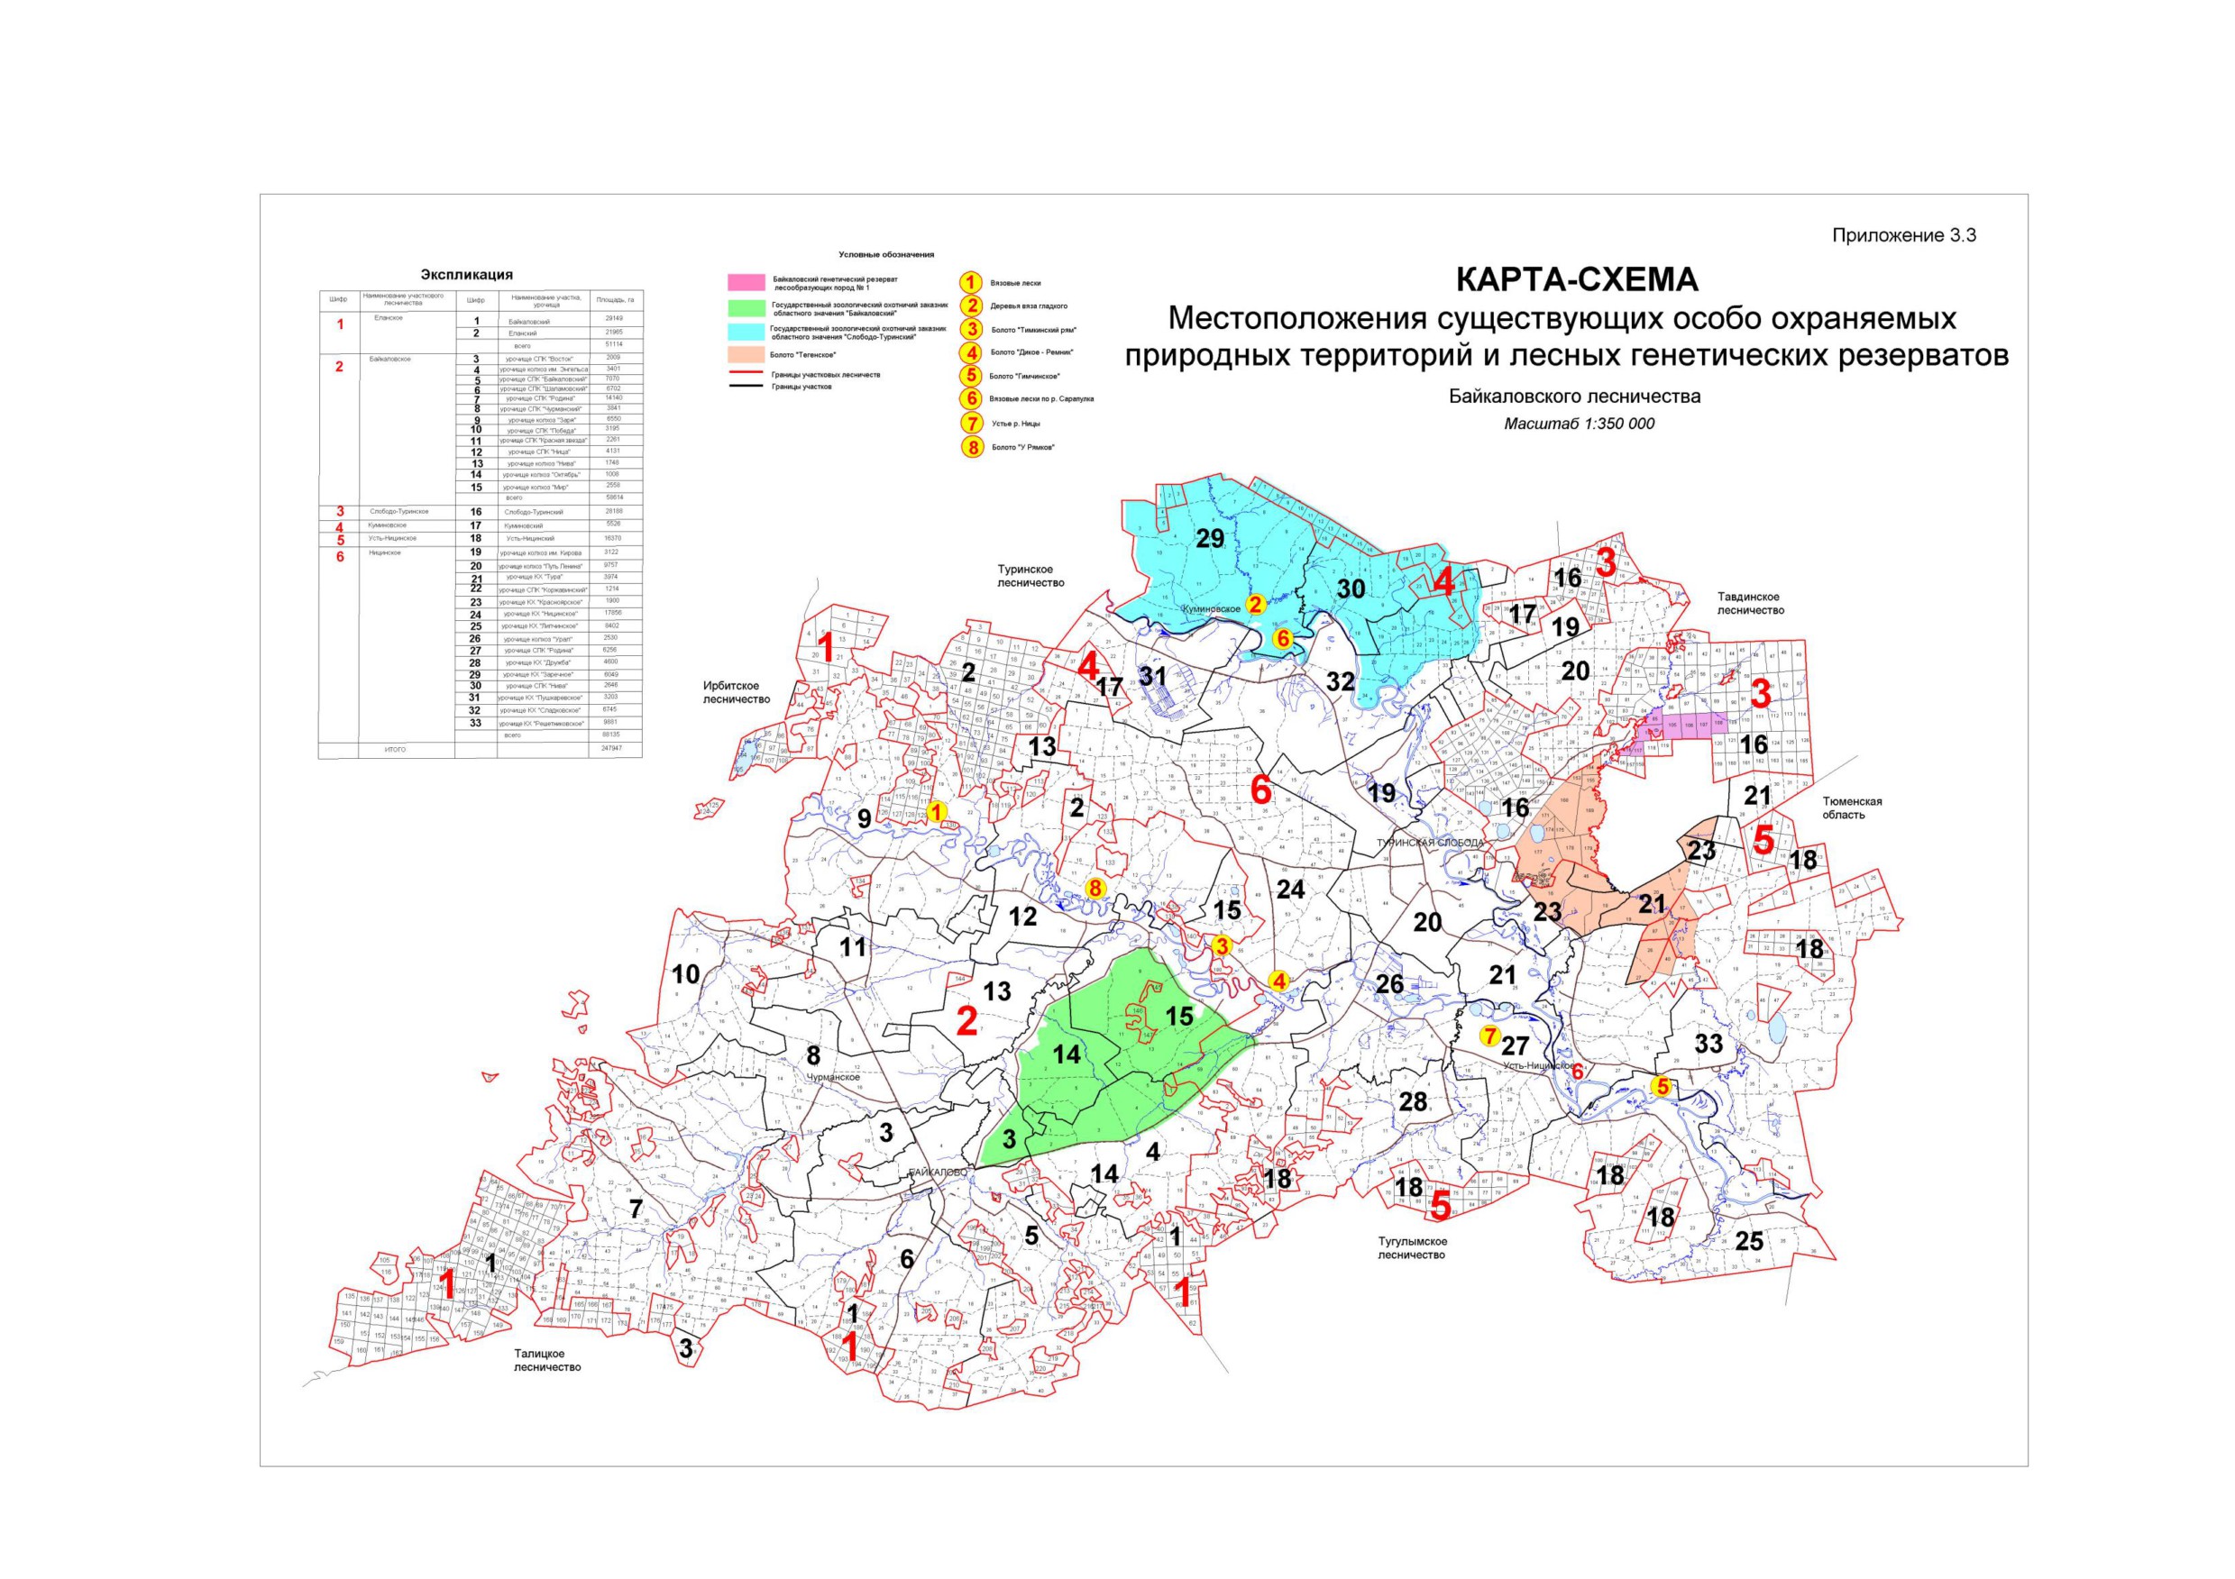Click the green "Байкаловский" reserve legend swatch
This screenshot has width=2235, height=1579.
click(747, 307)
